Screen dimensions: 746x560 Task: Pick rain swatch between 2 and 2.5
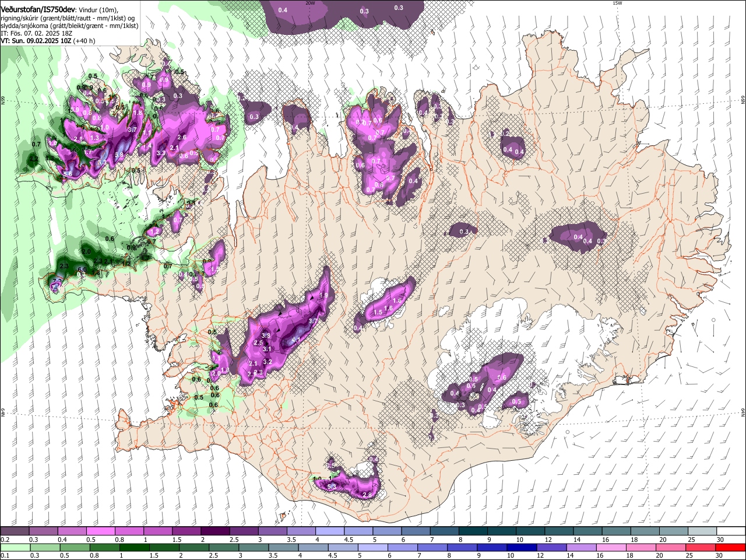tap(193, 548)
